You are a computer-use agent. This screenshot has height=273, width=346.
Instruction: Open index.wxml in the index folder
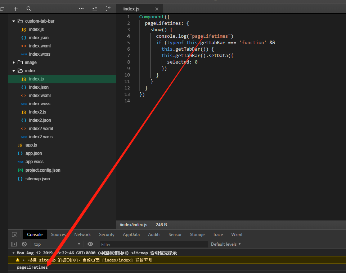(40, 96)
